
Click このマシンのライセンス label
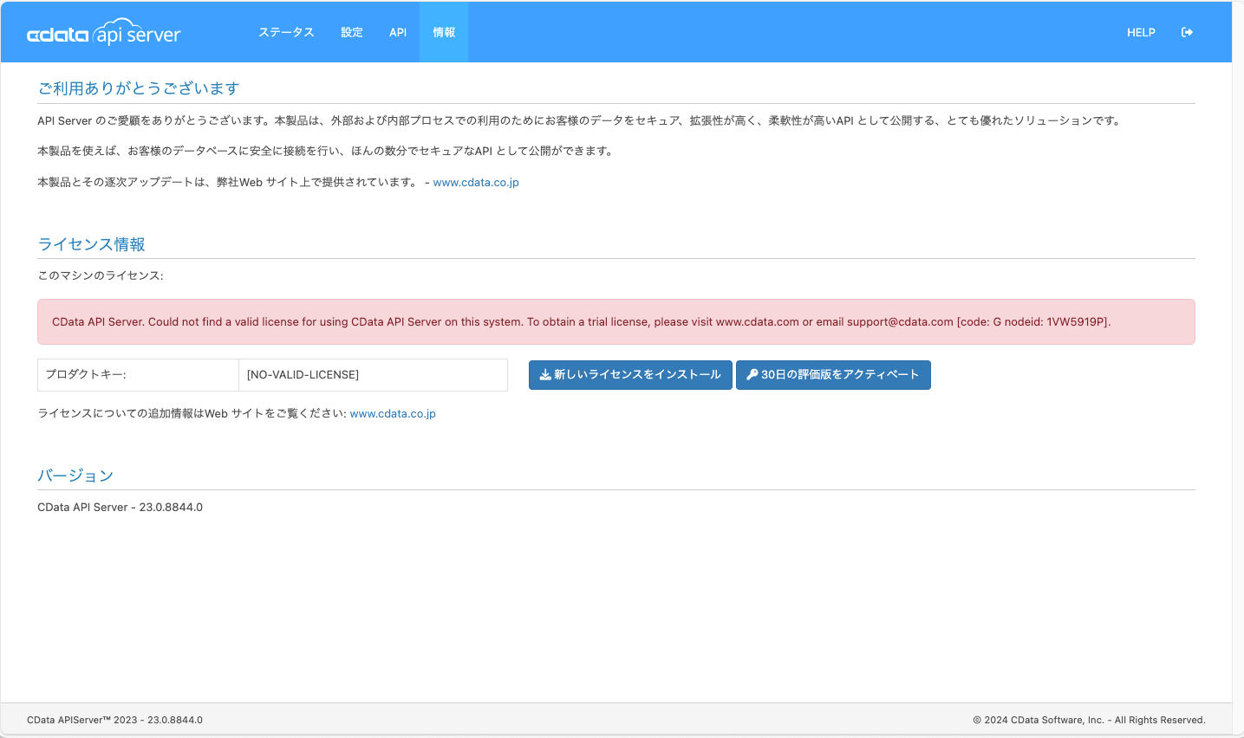(x=101, y=275)
